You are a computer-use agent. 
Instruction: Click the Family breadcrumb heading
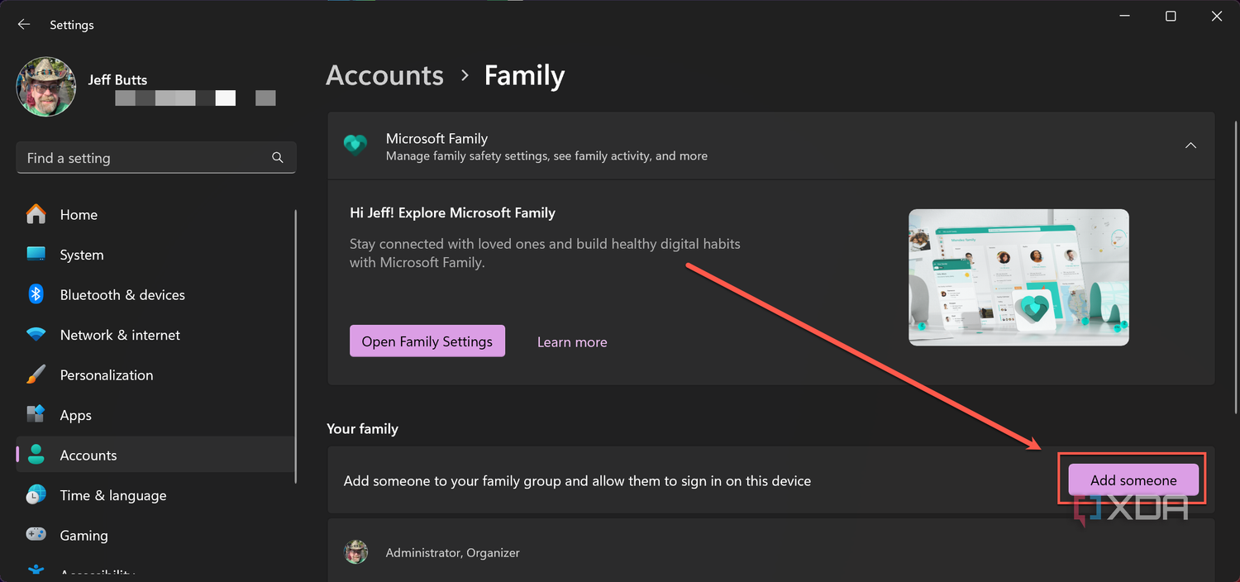pyautogui.click(x=524, y=75)
